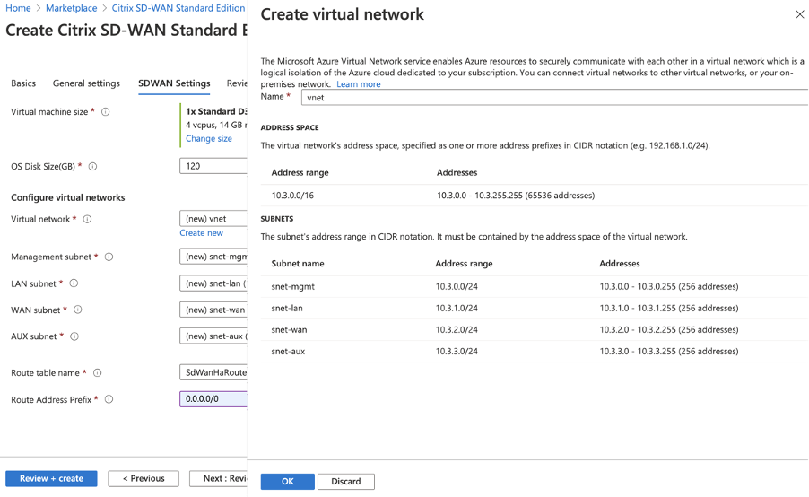The width and height of the screenshot is (809, 497).
Task: Switch to the Basics tab
Action: point(23,83)
